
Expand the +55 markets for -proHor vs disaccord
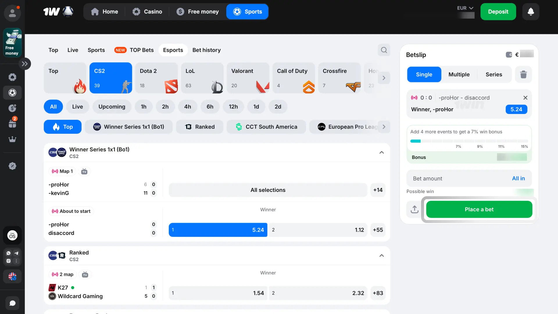pos(378,230)
